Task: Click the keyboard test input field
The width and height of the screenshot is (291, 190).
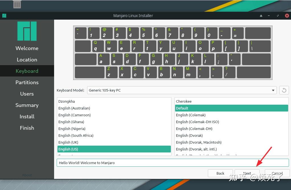Action: [x=173, y=162]
